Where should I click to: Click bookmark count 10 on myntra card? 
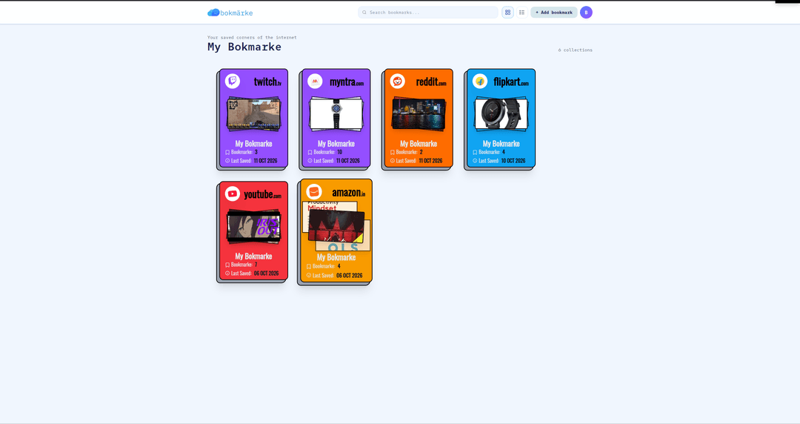coord(340,152)
